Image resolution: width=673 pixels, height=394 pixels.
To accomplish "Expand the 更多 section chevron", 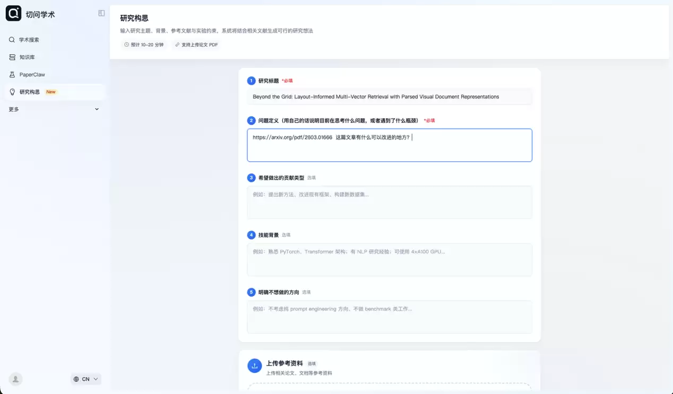I will click(97, 109).
